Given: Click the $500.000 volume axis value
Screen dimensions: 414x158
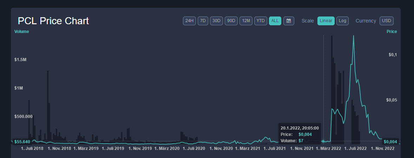Looking at the screenshot, I should [x=23, y=116].
